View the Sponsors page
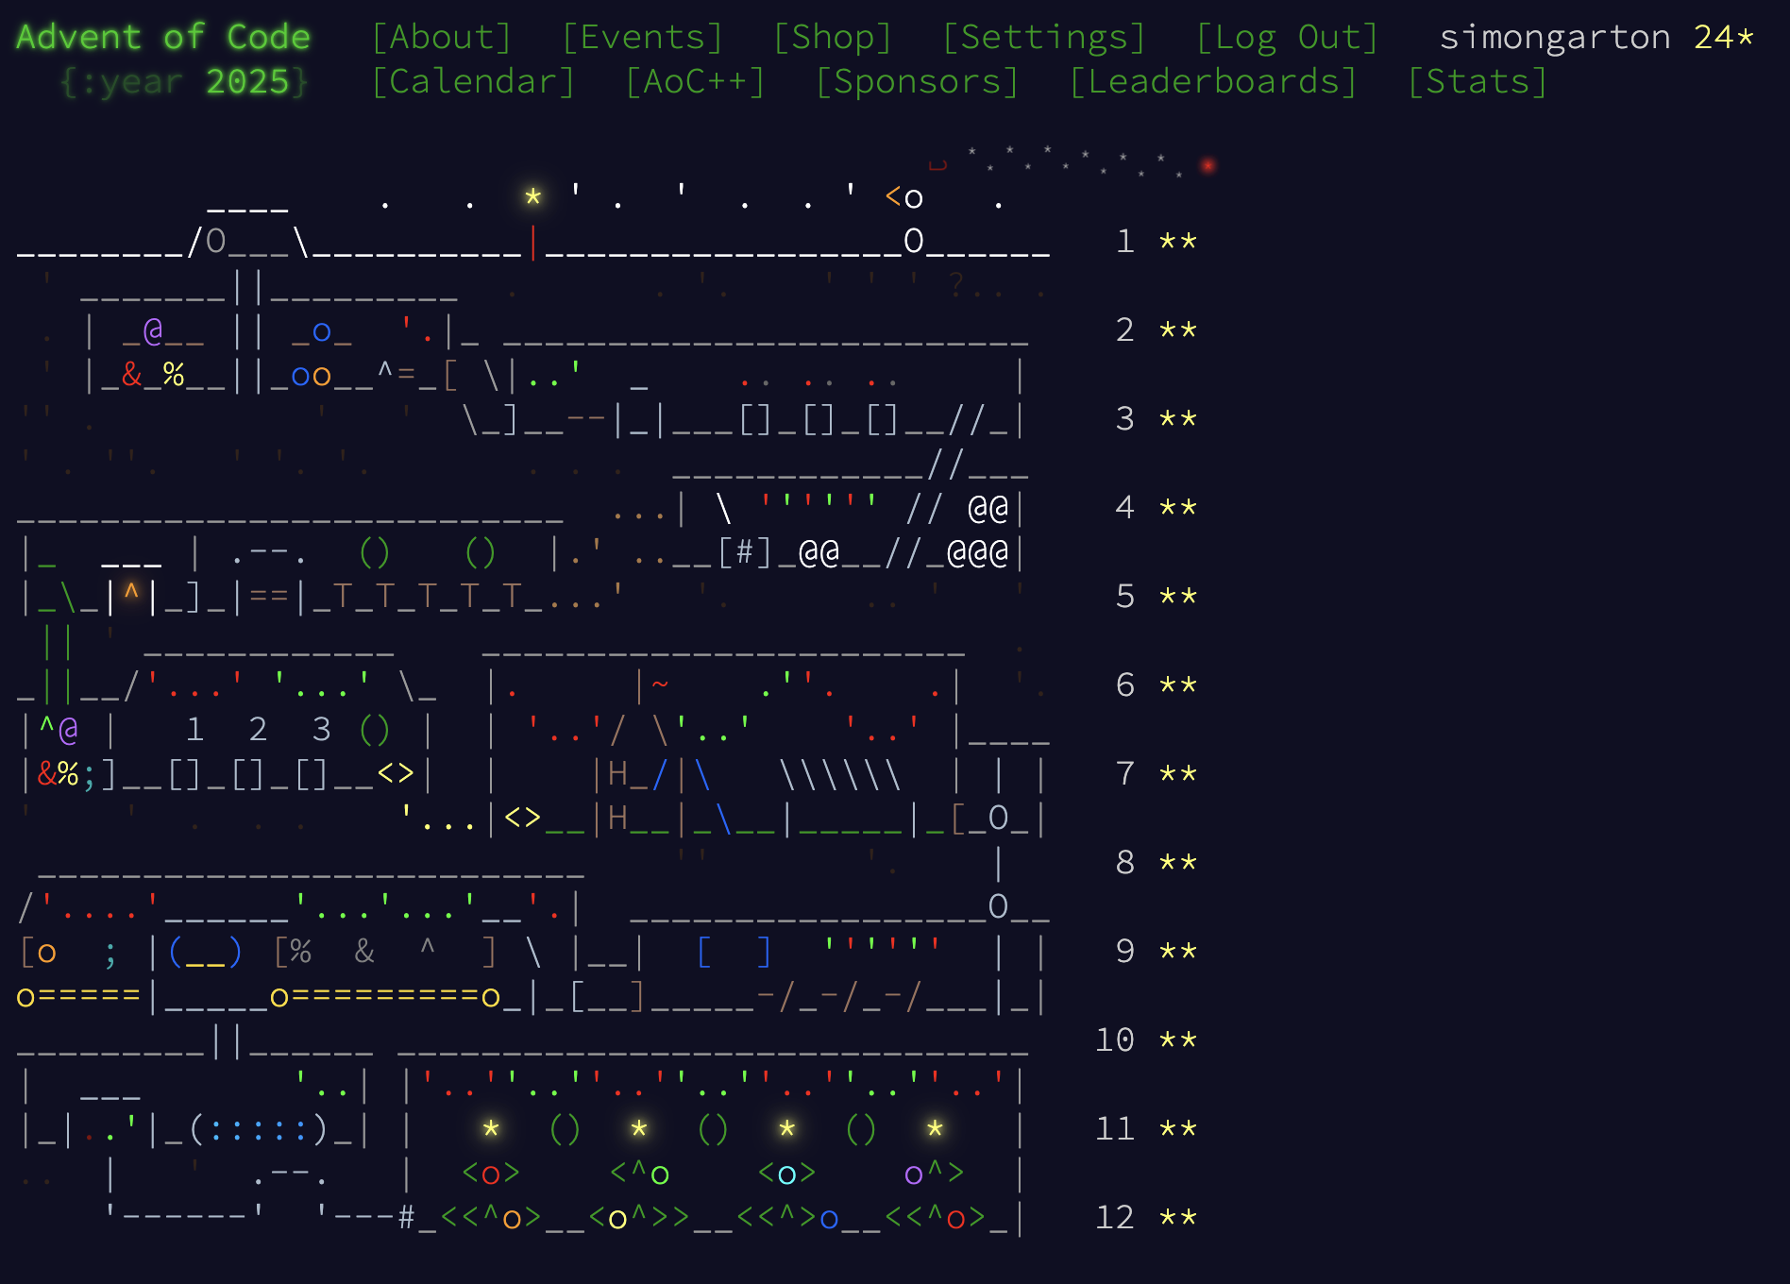The width and height of the screenshot is (1790, 1284). point(918,81)
